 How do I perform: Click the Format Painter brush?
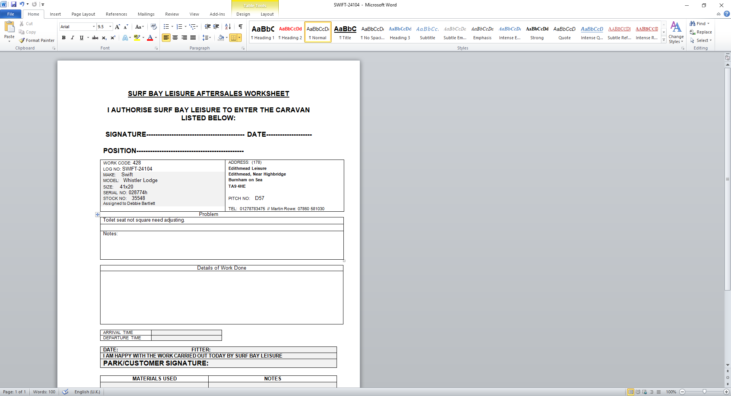[22, 40]
